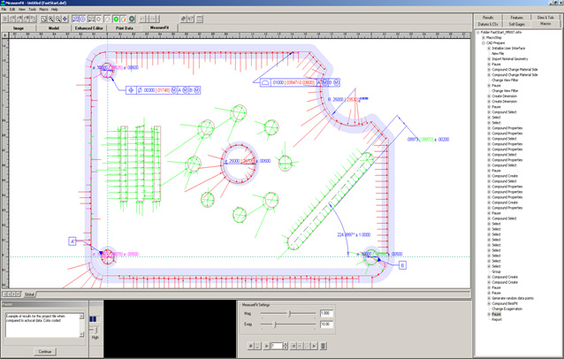
Task: Open the View menu
Action: [x=22, y=10]
